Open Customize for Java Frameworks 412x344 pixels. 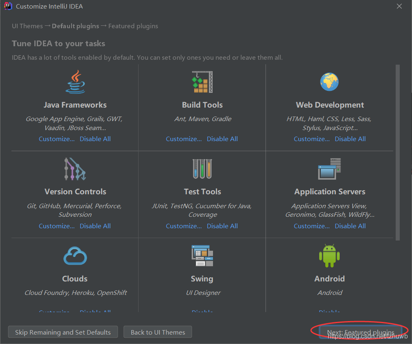coord(57,139)
